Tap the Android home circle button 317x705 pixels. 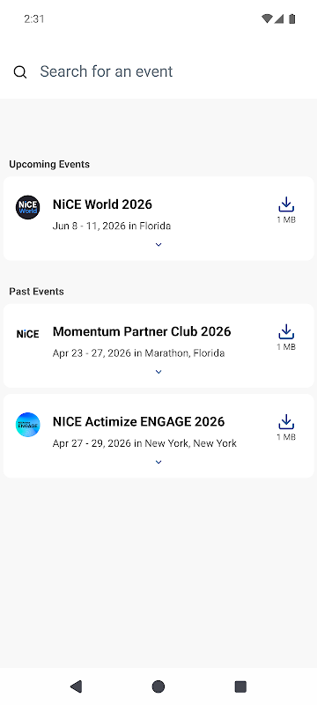[158, 686]
